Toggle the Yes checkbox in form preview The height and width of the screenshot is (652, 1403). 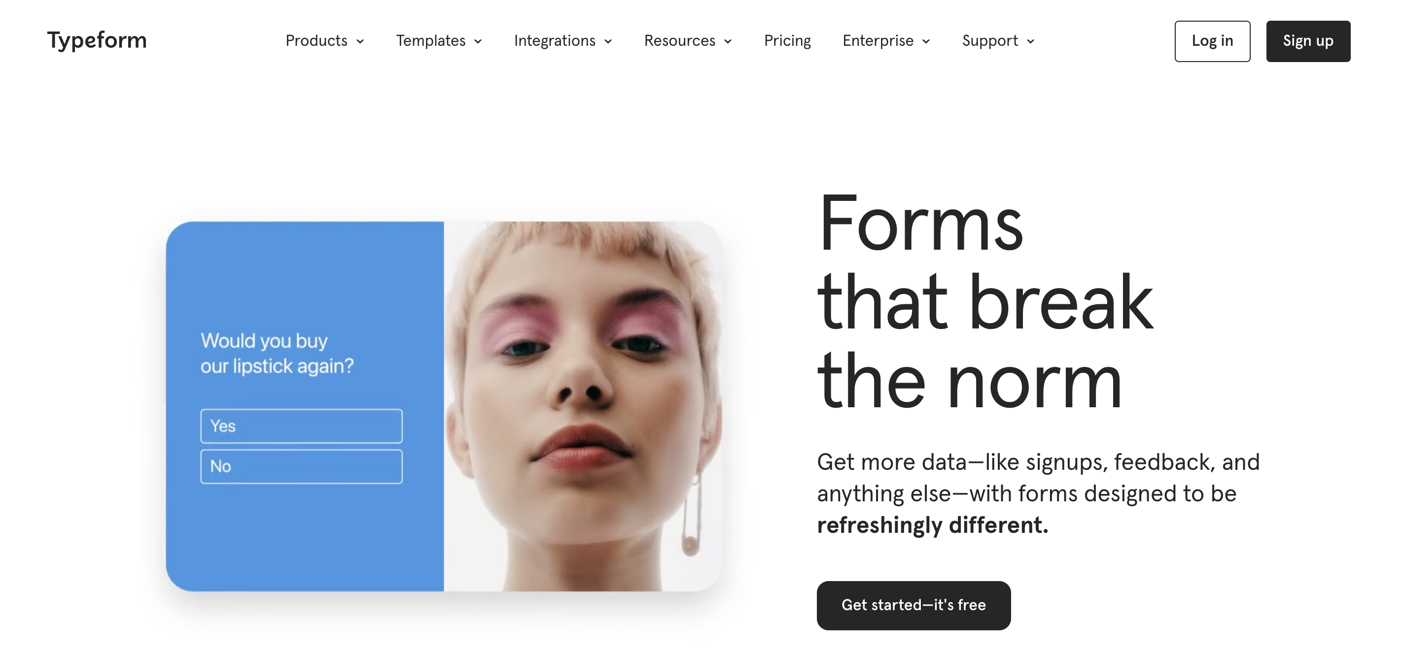(x=302, y=425)
